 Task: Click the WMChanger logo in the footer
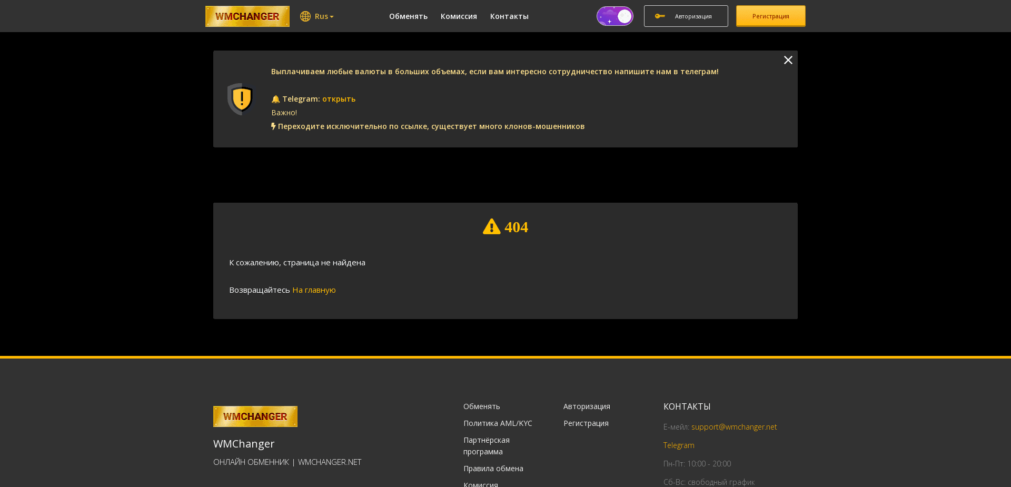[255, 416]
